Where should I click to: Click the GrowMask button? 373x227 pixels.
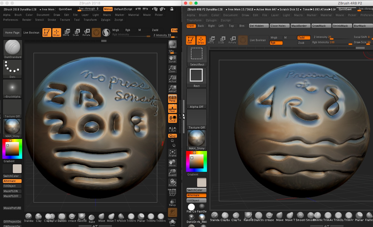click(321, 26)
